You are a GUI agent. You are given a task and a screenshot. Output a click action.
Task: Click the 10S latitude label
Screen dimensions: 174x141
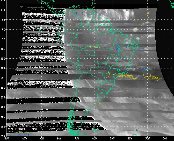(3, 49)
